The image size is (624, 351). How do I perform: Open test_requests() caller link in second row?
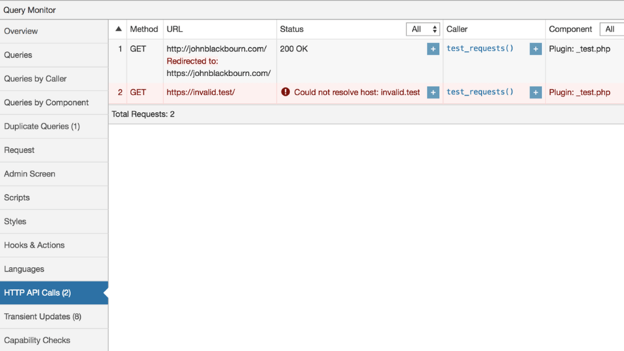coord(480,92)
